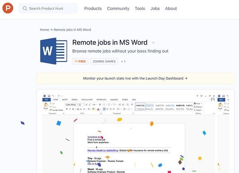Select Align Left in paragraph group
The width and height of the screenshot is (239, 173).
click(104, 109)
